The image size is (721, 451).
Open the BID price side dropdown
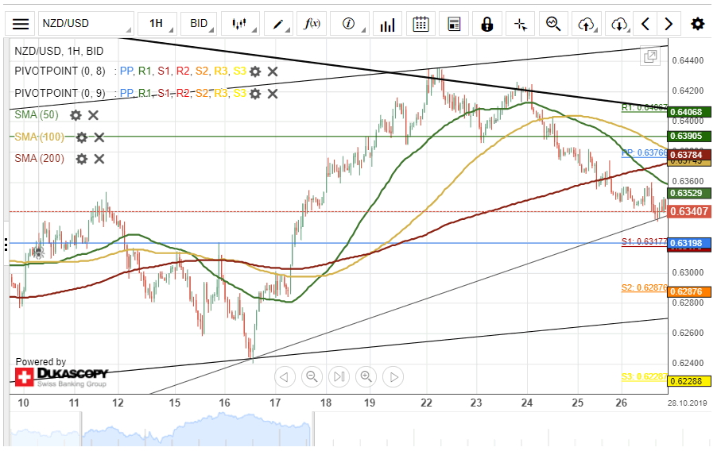tap(199, 24)
